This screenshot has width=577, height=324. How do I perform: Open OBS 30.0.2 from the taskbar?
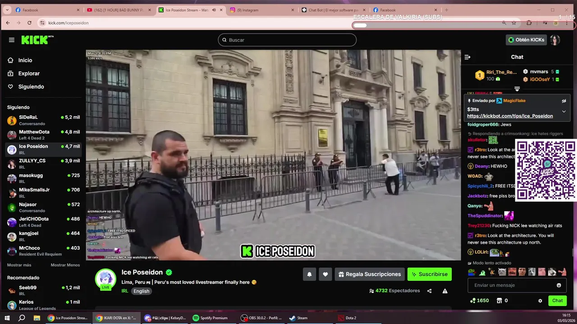coord(261,318)
